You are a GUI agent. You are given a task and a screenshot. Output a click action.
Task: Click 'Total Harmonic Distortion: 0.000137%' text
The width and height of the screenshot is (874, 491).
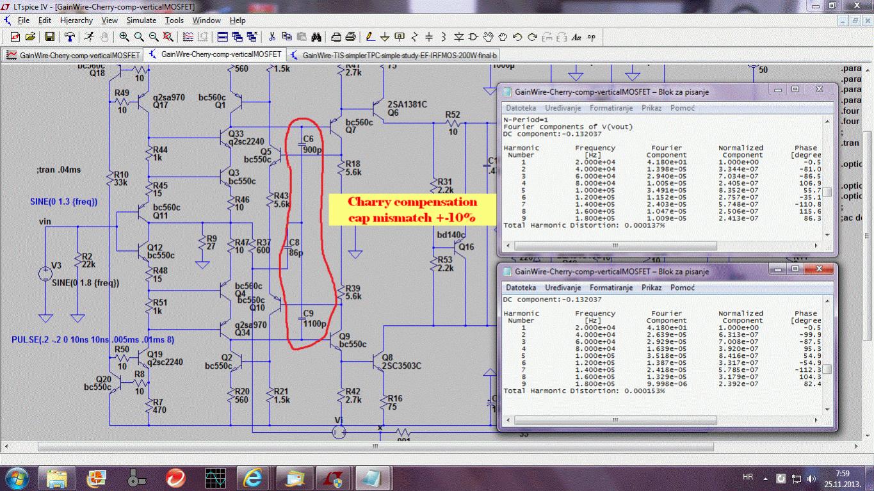coord(584,225)
